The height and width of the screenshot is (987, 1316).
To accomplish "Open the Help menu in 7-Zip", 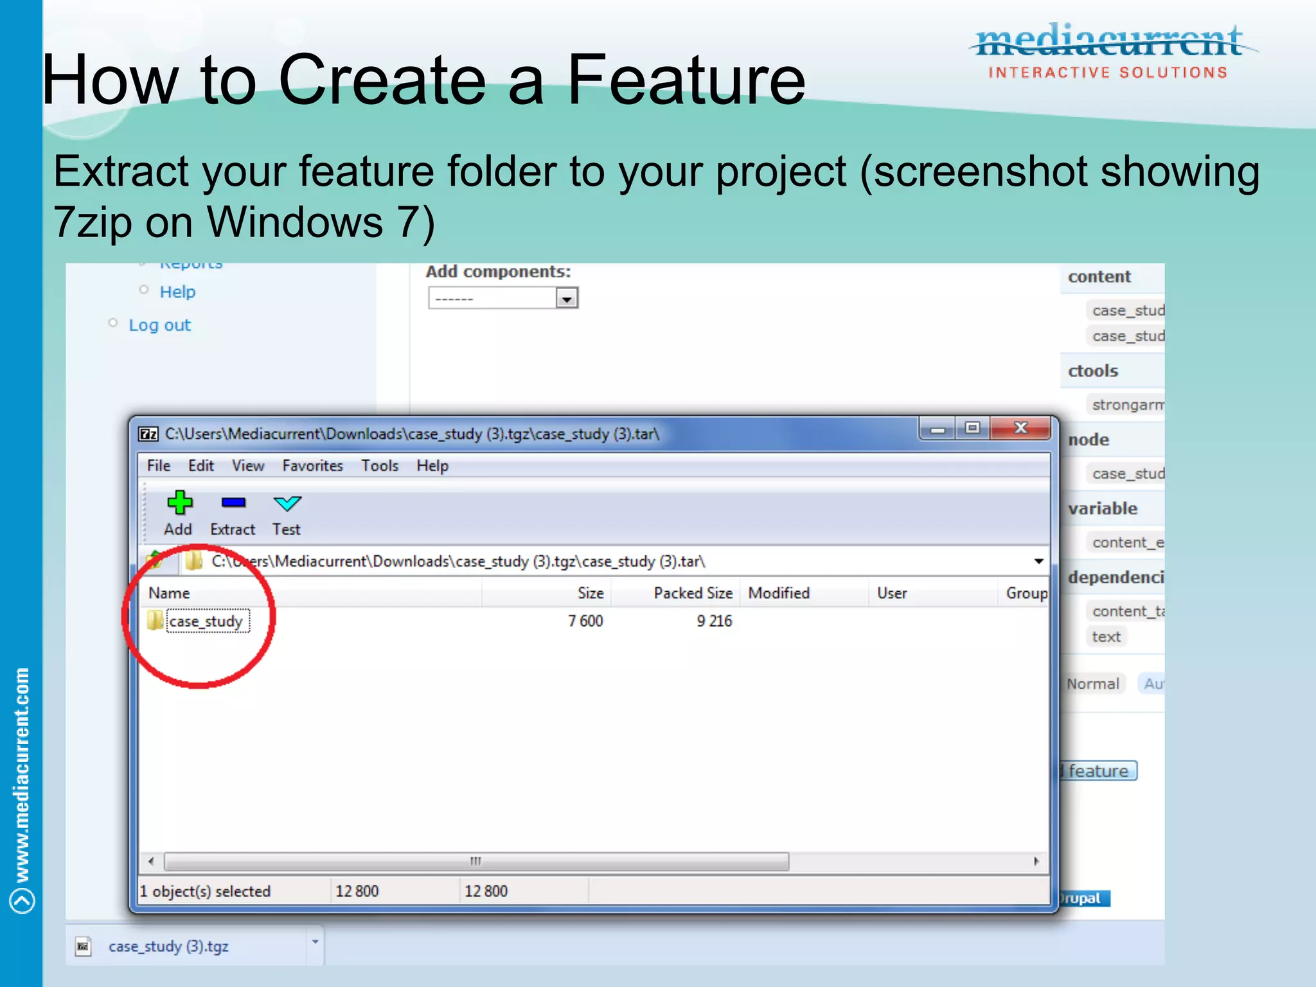I will coord(432,466).
